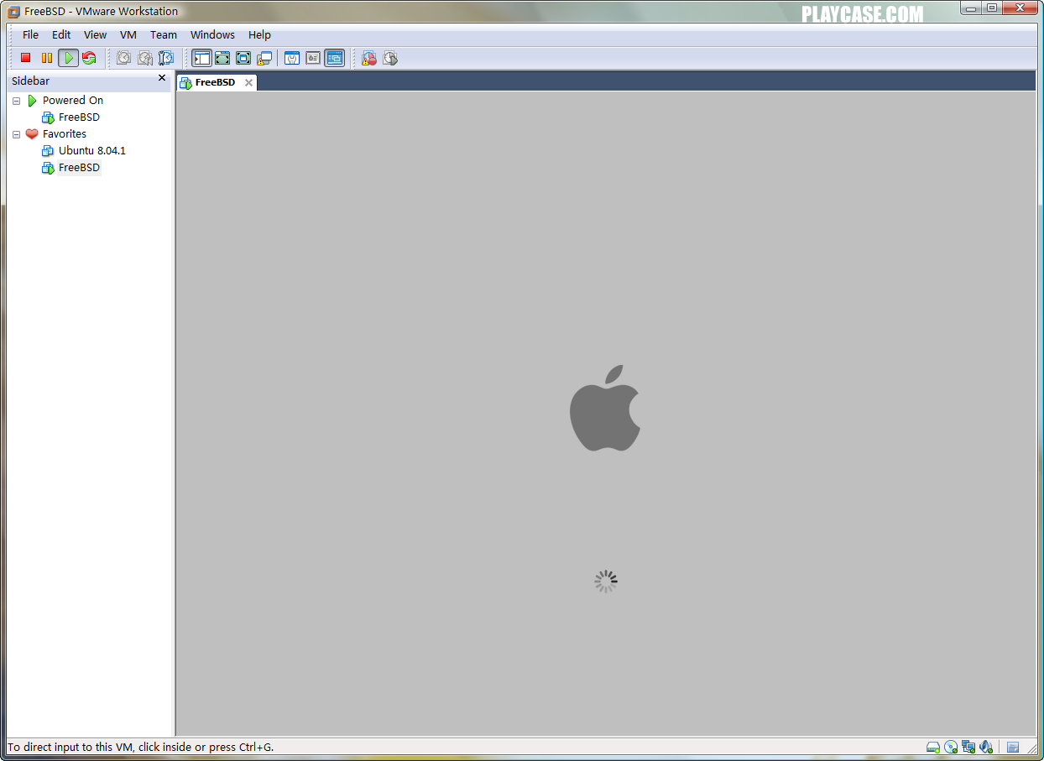The height and width of the screenshot is (761, 1044).
Task: Click inside the VM display Apple logo
Action: [605, 408]
